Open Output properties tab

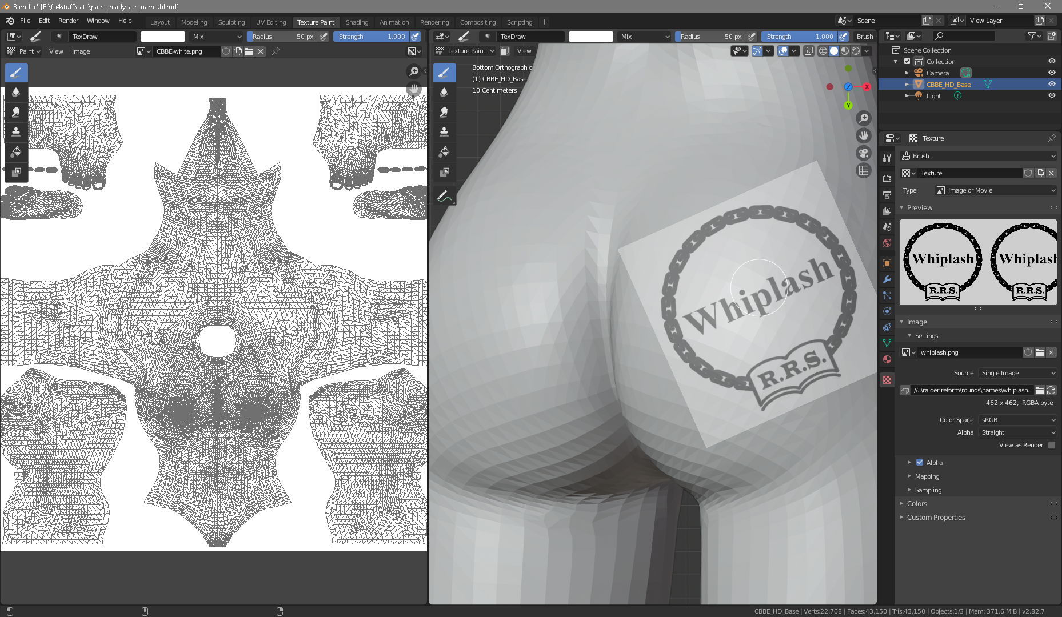pos(887,195)
